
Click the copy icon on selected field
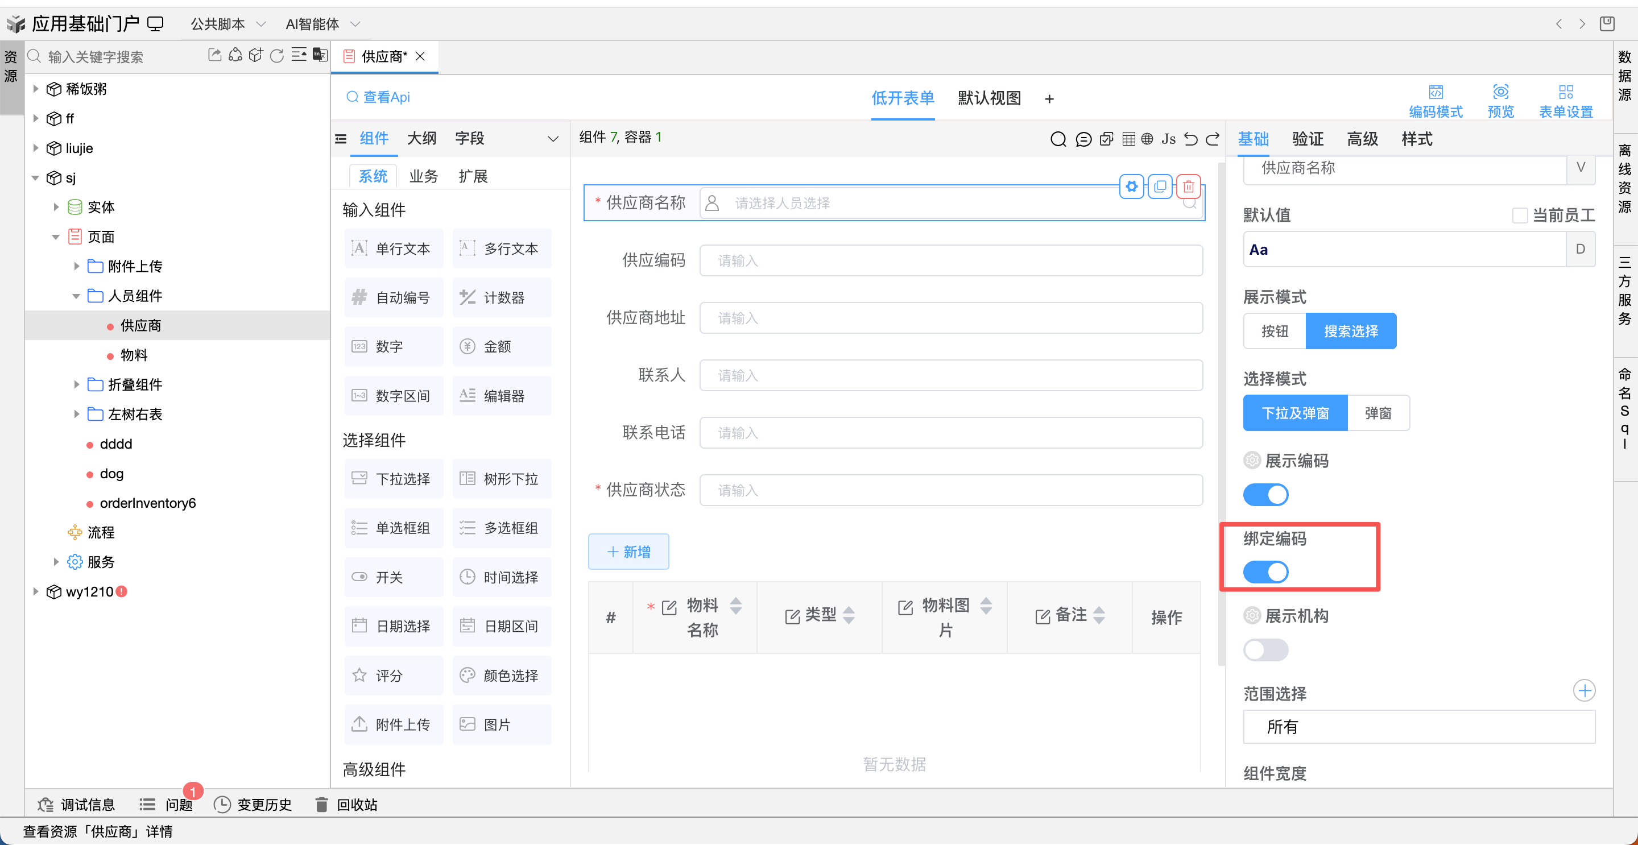pos(1160,187)
